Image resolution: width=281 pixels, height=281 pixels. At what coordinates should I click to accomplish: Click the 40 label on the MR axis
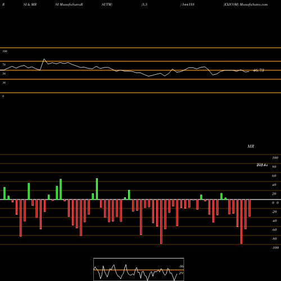click(274, 185)
